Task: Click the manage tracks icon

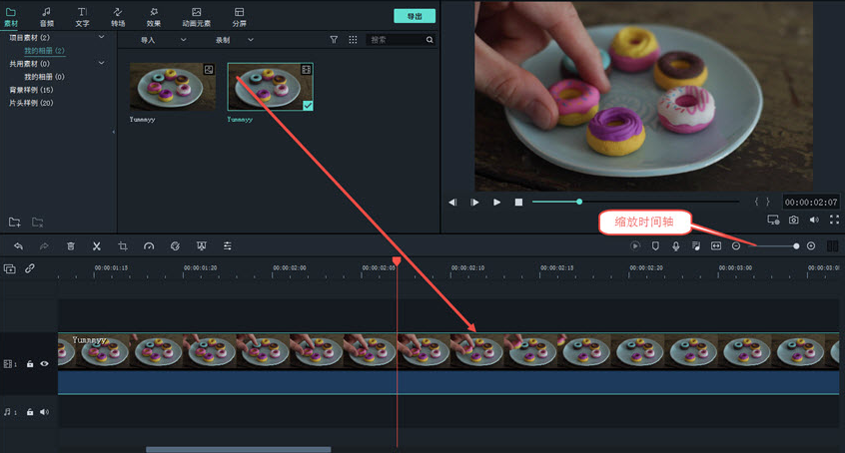Action: click(x=10, y=268)
